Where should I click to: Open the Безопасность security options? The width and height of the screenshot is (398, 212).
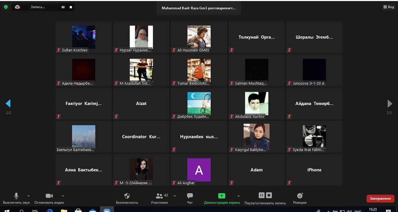click(x=127, y=198)
